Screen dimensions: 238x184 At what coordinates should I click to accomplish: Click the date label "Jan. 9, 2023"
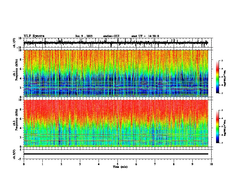(x=84, y=36)
